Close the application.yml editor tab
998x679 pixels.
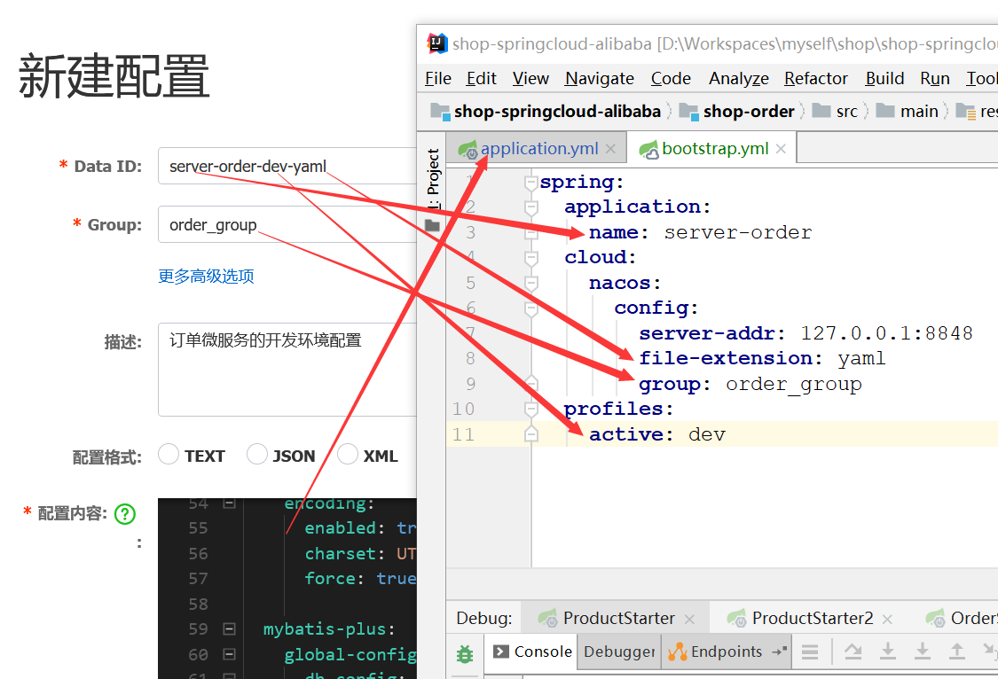[x=612, y=149]
